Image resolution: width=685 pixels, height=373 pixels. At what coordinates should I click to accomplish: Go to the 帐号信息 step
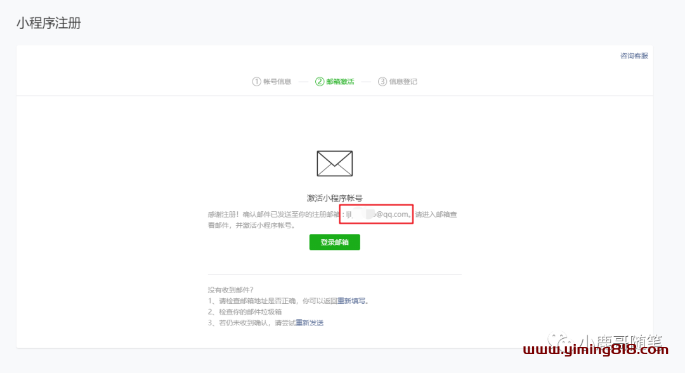point(277,82)
